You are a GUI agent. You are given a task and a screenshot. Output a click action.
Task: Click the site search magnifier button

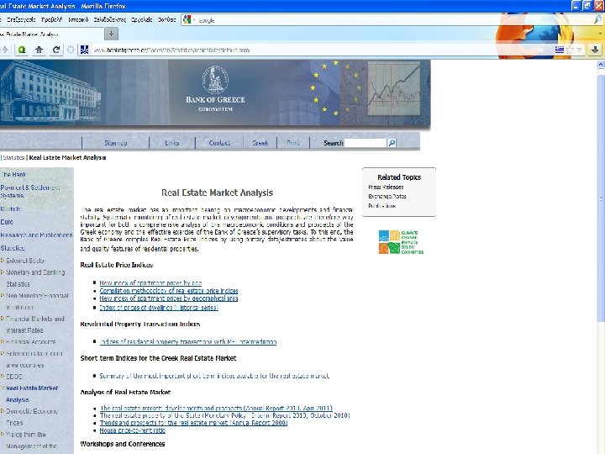point(392,143)
